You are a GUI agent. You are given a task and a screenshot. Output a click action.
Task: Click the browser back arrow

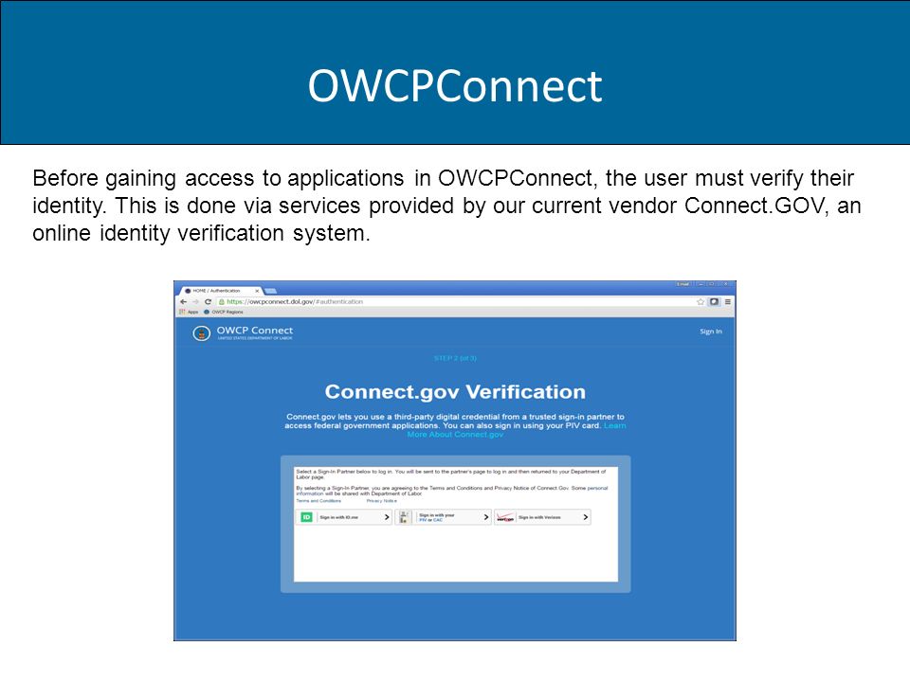(x=183, y=301)
